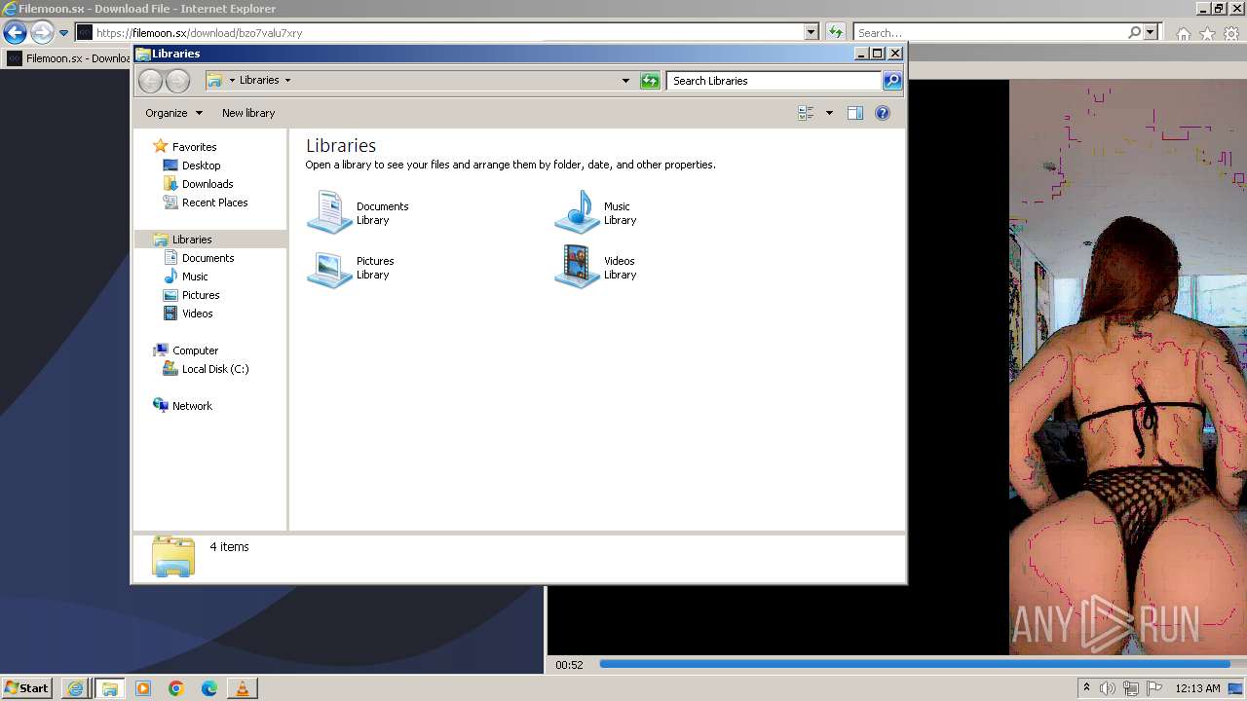
Task: Click the IE search box
Action: click(990, 33)
